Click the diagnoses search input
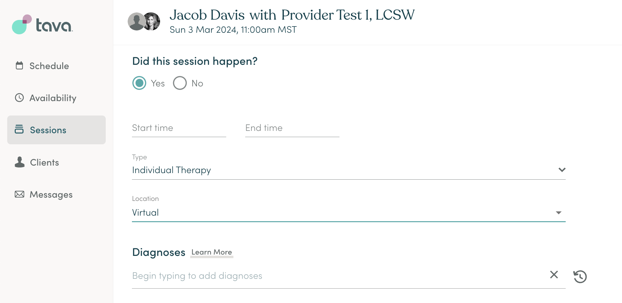Viewport: 622px width, 303px height. coord(339,276)
